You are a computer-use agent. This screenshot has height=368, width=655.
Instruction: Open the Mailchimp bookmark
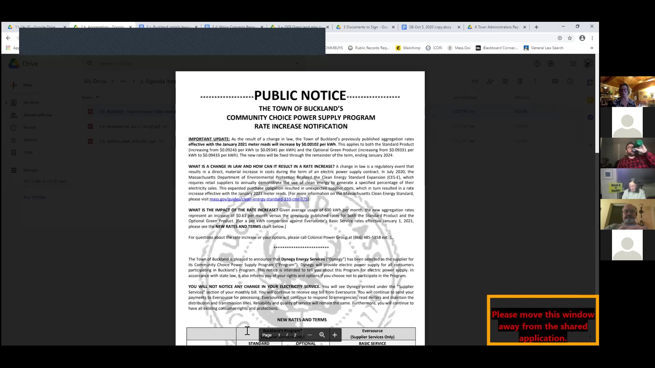408,48
